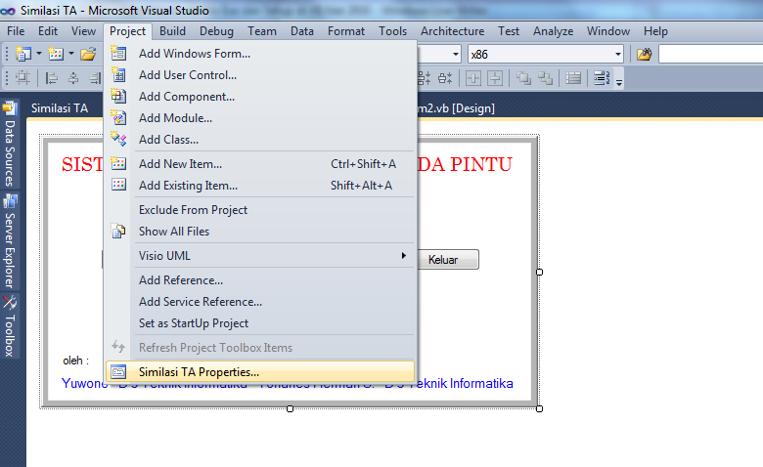Select the "oleh :" label on the form

pos(75,361)
